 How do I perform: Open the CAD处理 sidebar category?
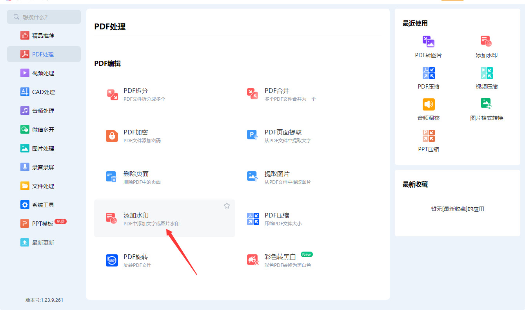pyautogui.click(x=44, y=92)
